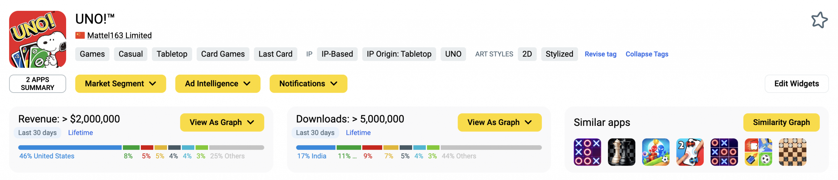The height and width of the screenshot is (180, 838).
Task: Open the UNO! app icon
Action: (x=38, y=39)
